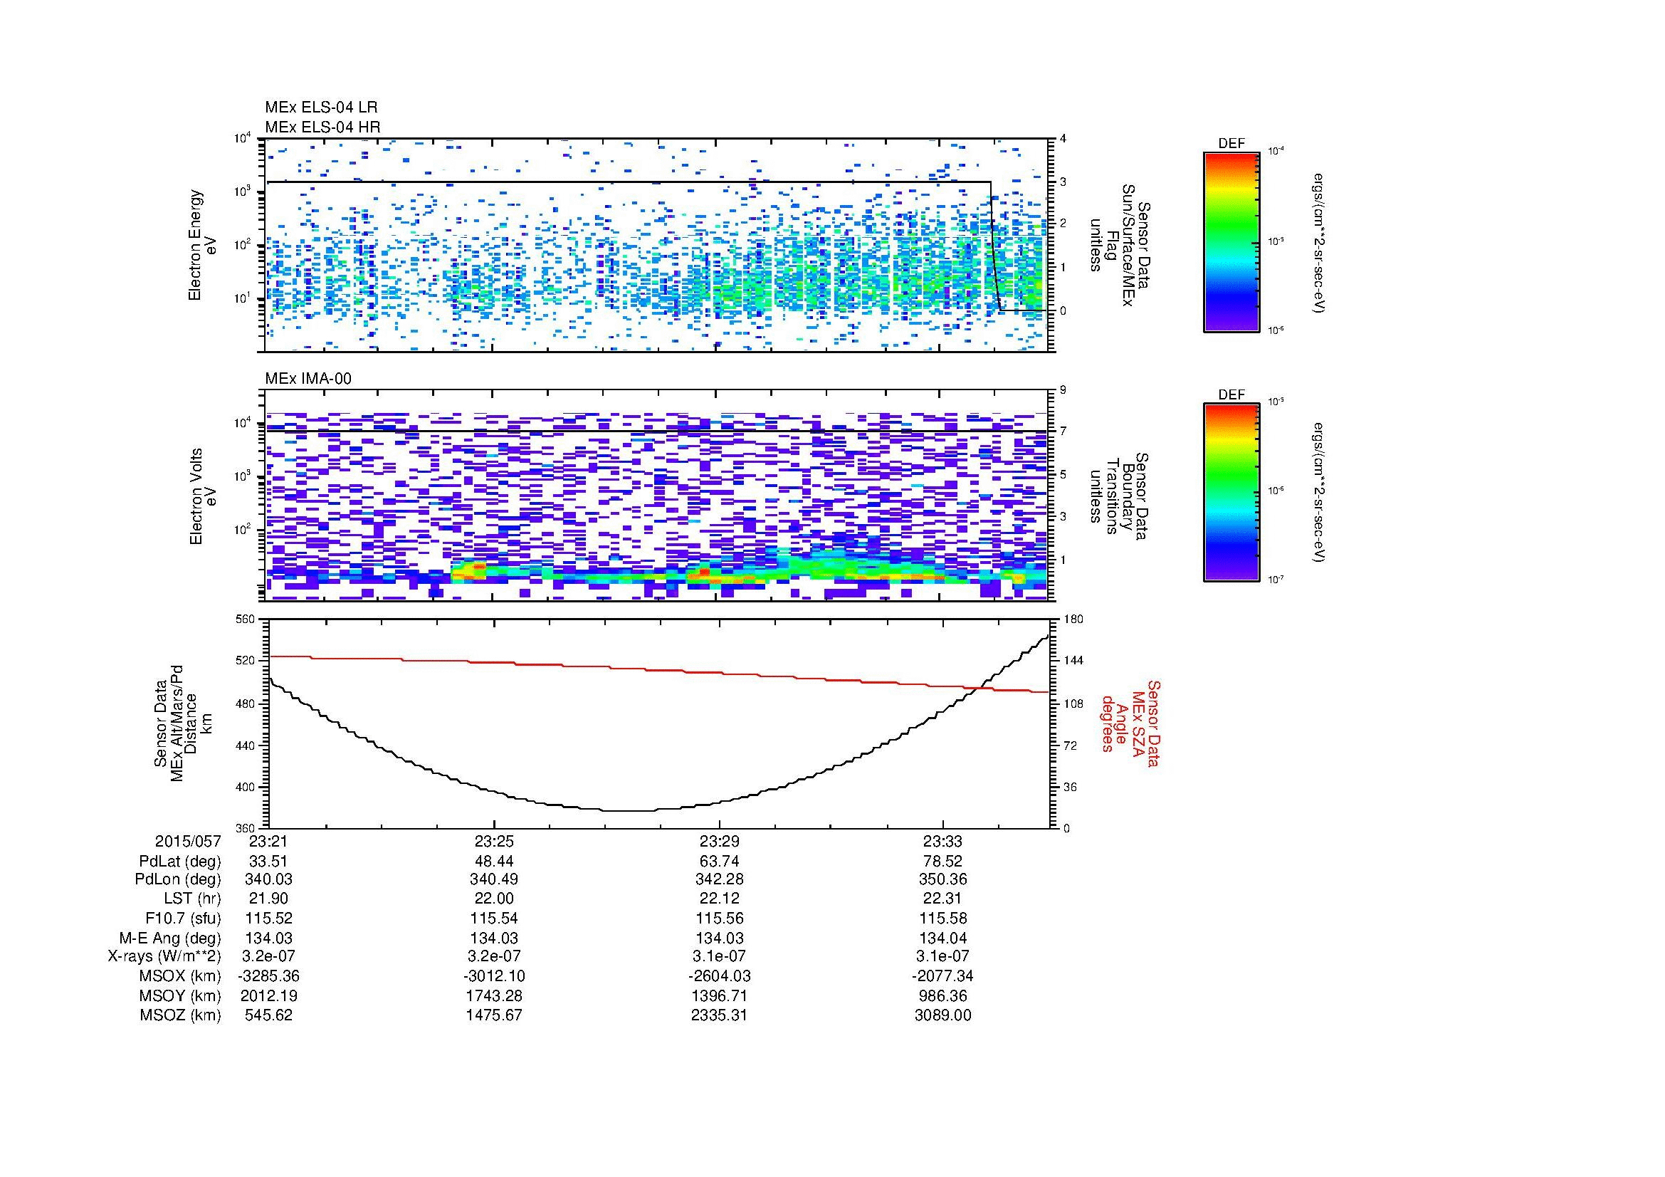Image resolution: width=1665 pixels, height=1177 pixels.
Task: Click the 'MSOX (km)' row label
Action: pos(179,976)
